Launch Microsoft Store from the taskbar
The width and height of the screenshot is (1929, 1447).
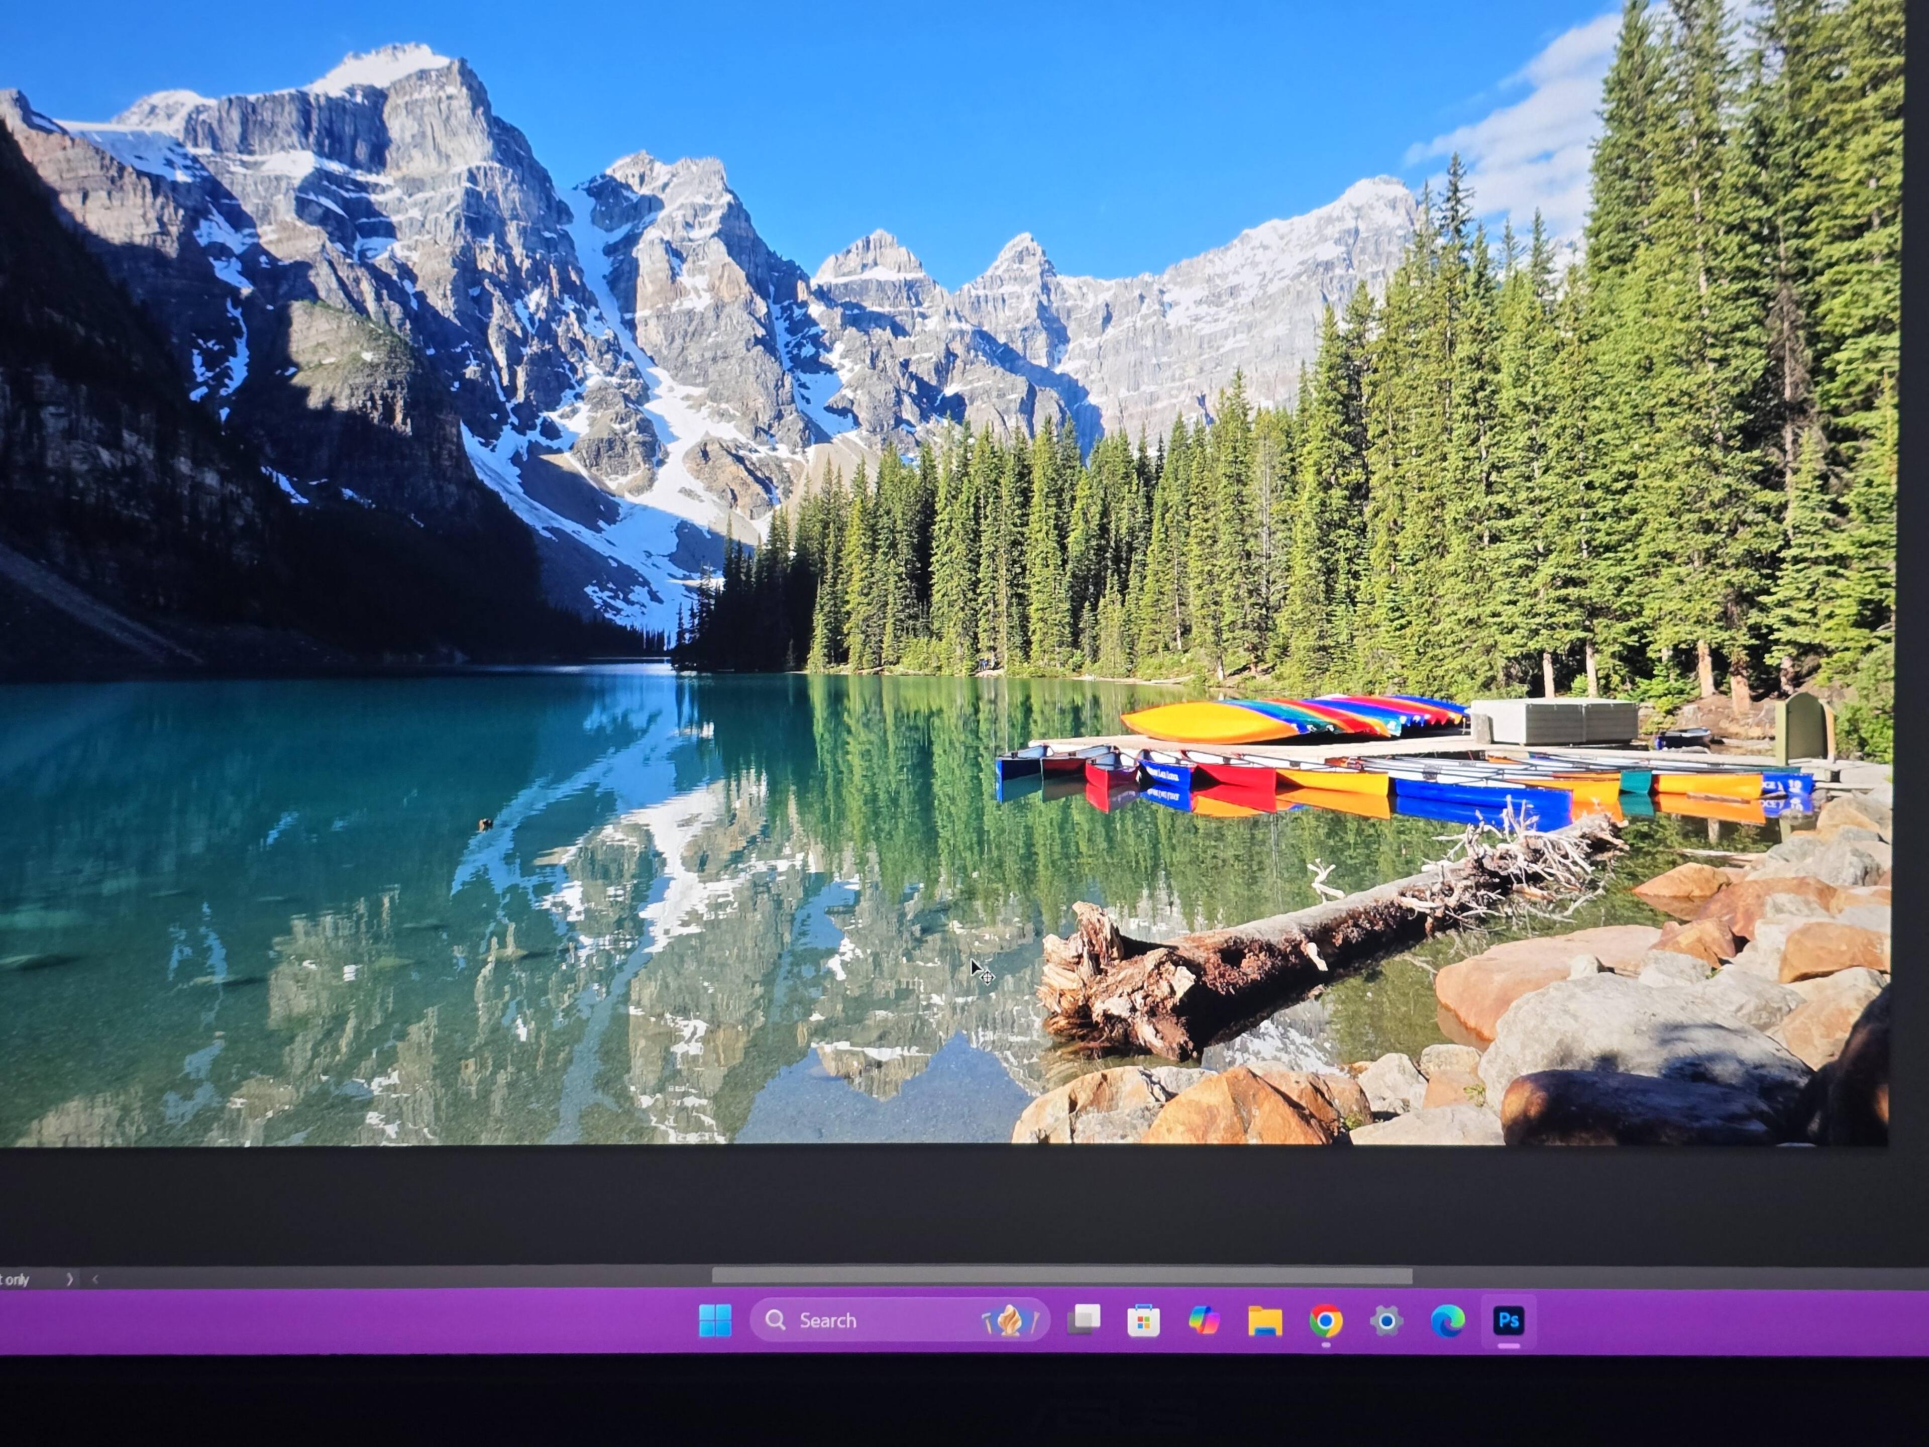tap(1143, 1321)
